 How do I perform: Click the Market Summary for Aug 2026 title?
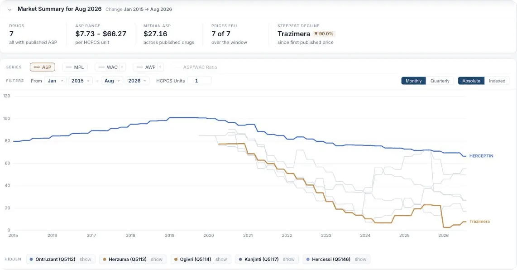pos(60,9)
